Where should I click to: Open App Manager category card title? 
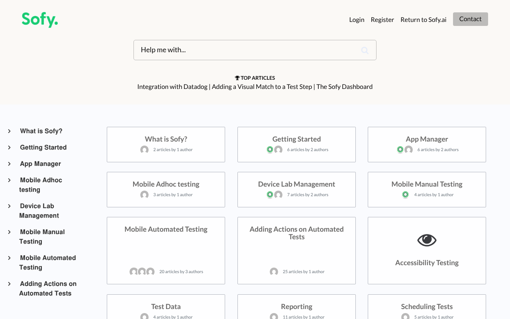427,139
